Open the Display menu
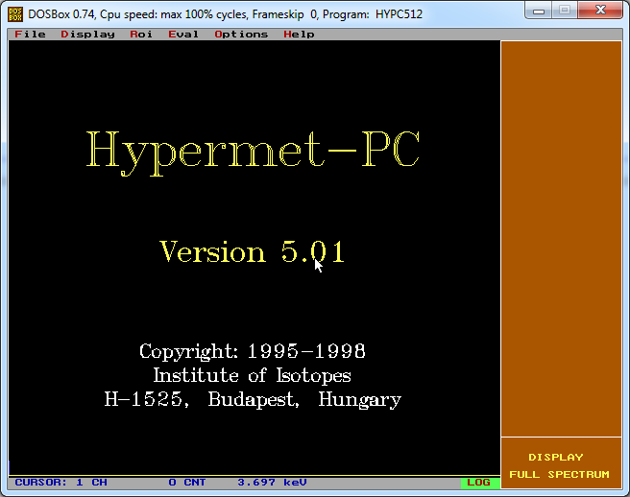 (87, 35)
